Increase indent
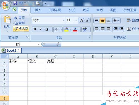The height and width of the screenshot is (105, 139). click(x=121, y=29)
